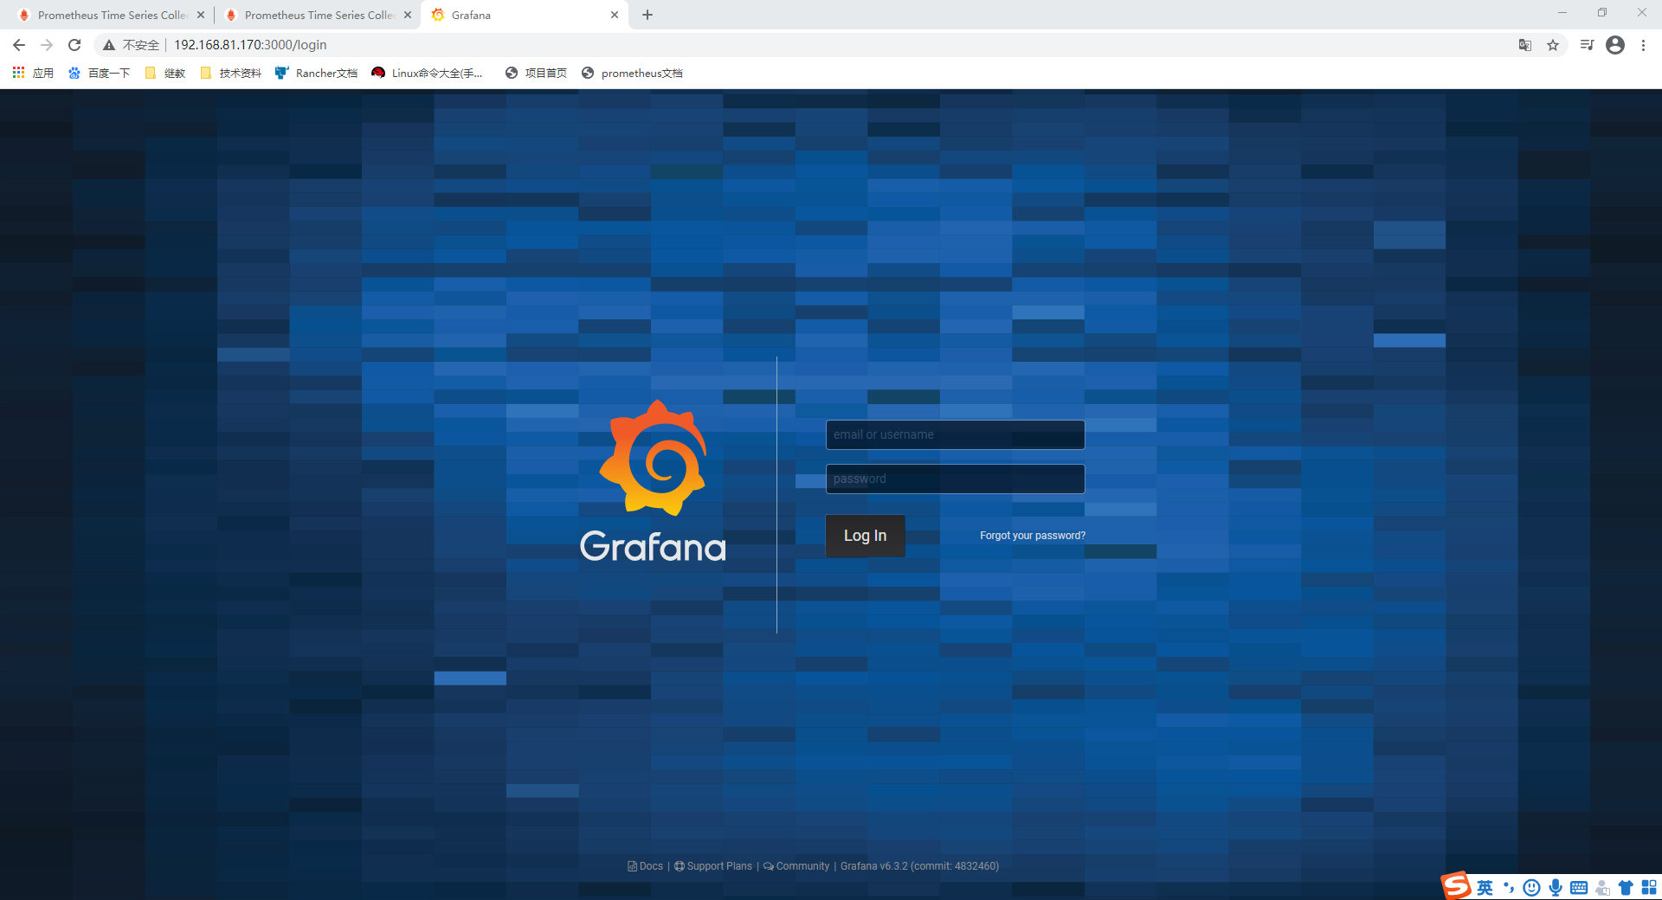Viewport: 1662px width, 900px height.
Task: Go back to previous page
Action: 19,45
